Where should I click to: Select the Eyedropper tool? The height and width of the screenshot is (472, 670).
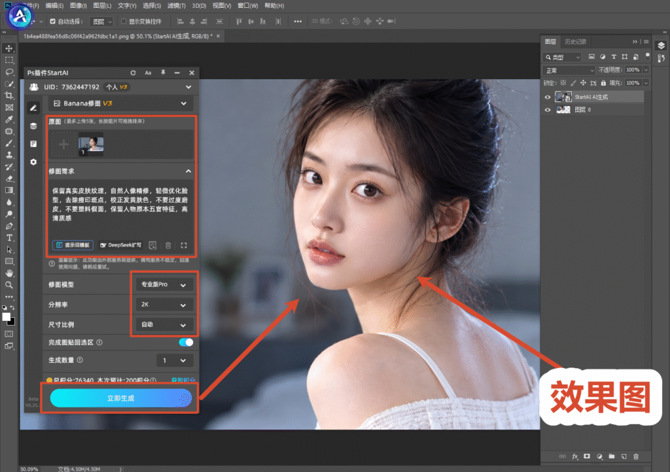9,120
